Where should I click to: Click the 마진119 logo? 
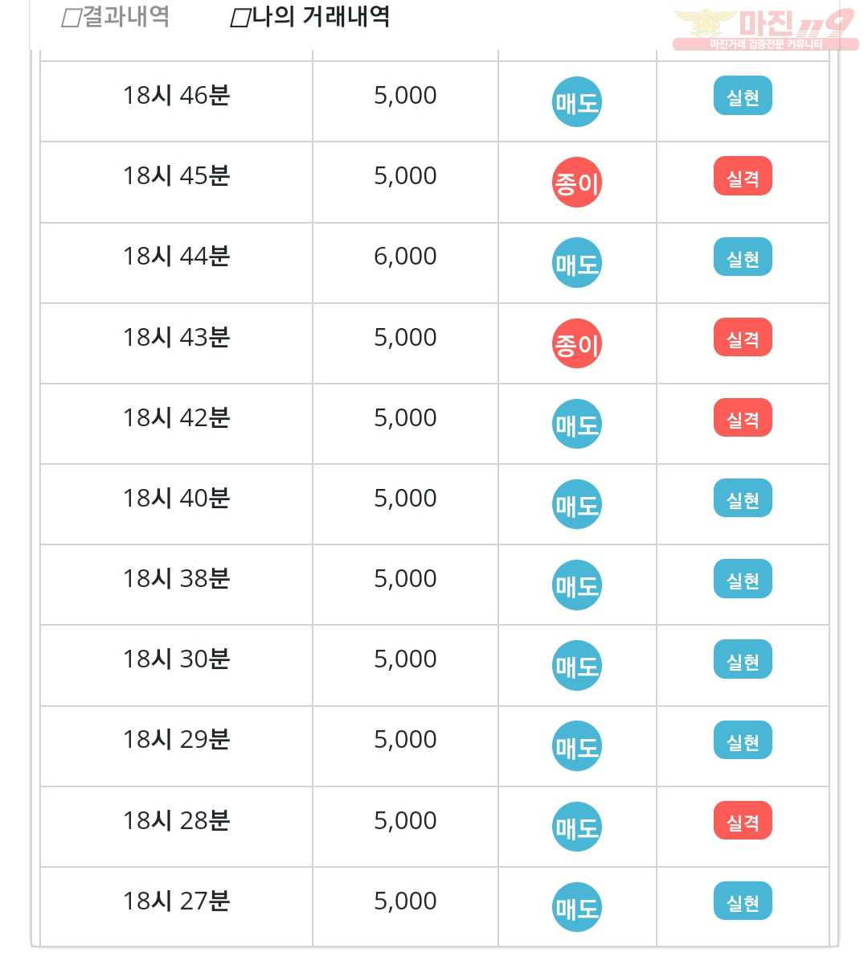(x=766, y=29)
